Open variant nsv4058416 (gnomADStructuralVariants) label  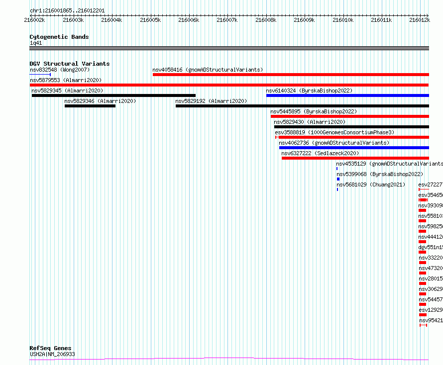[208, 70]
